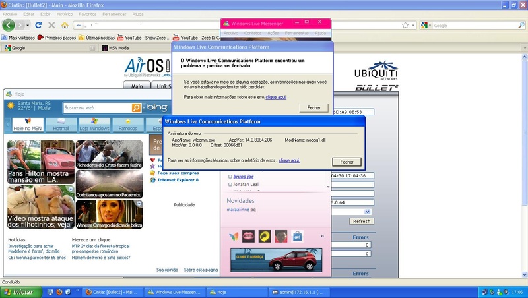528x298 pixels.
Task: Select contact Jonatan Leal in Messenger
Action: tap(246, 185)
